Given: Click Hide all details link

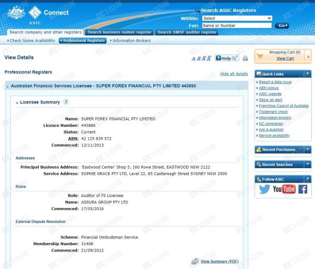Looking at the screenshot, I should [234, 74].
